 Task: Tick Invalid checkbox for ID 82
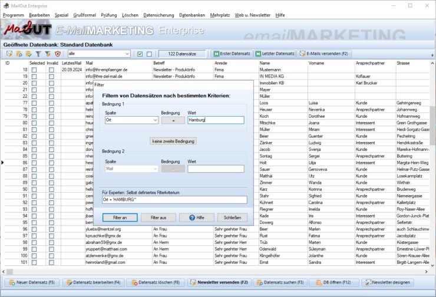tap(51, 136)
